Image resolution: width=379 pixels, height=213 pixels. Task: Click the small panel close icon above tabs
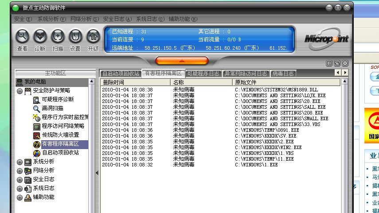345,63
